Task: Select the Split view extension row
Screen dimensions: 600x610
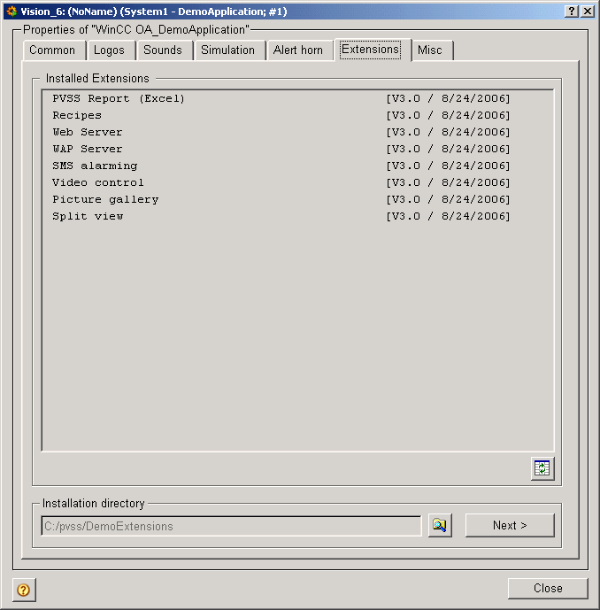Action: click(x=88, y=216)
